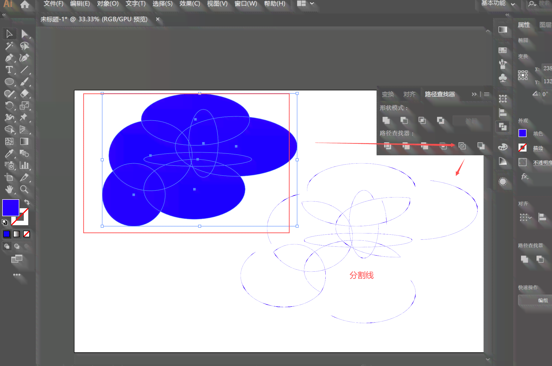Open the Opacity link (不透明度)
Image resolution: width=552 pixels, height=366 pixels.
tap(542, 163)
